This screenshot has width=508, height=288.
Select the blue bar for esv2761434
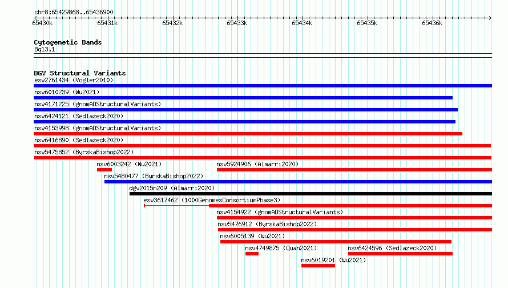click(263, 86)
